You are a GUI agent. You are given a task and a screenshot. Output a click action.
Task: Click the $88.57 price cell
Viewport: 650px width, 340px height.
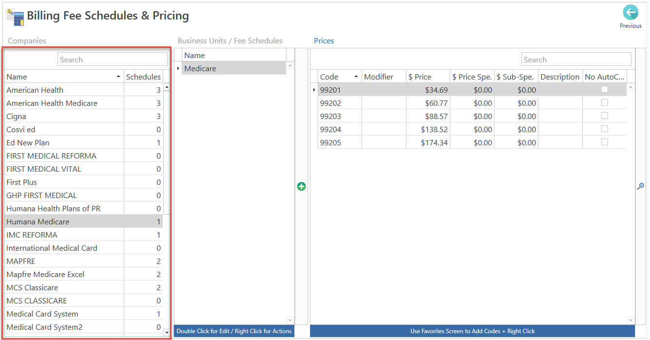pyautogui.click(x=428, y=116)
